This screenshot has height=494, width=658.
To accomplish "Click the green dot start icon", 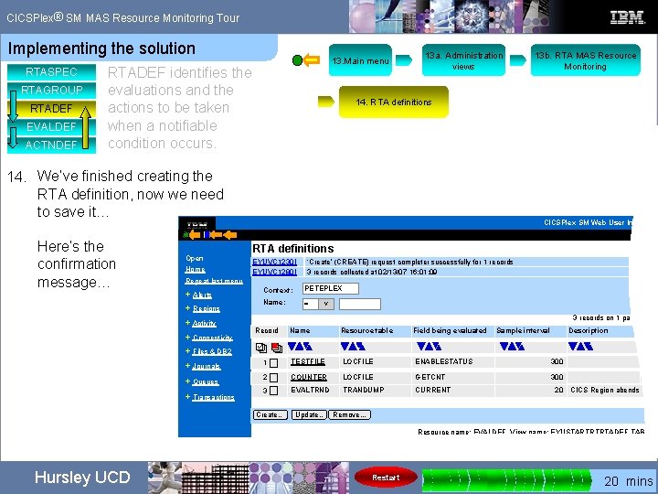I will [297, 60].
